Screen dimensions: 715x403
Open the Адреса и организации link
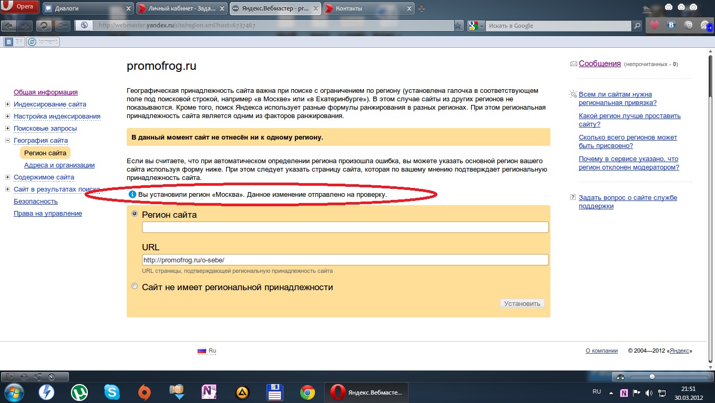[x=59, y=165]
